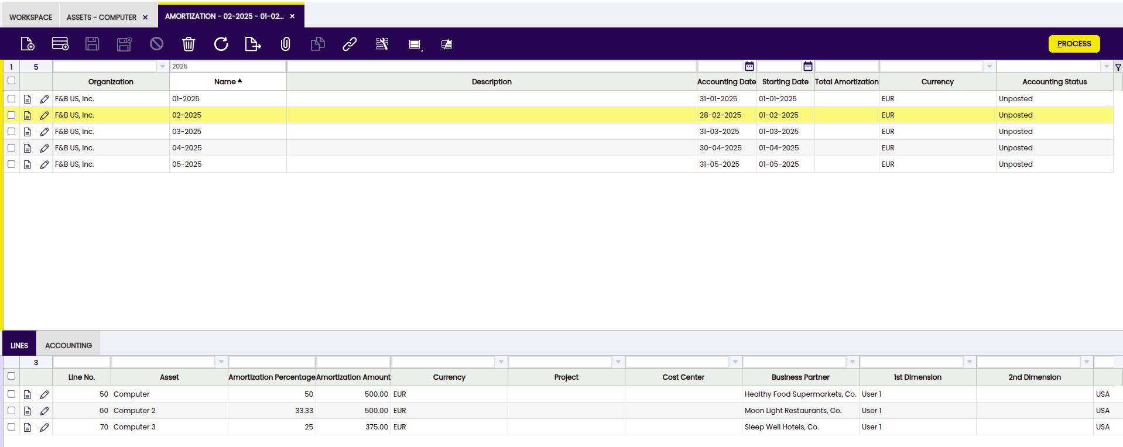Image resolution: width=1123 pixels, height=447 pixels.
Task: Switch to the Workspace tab
Action: (31, 17)
